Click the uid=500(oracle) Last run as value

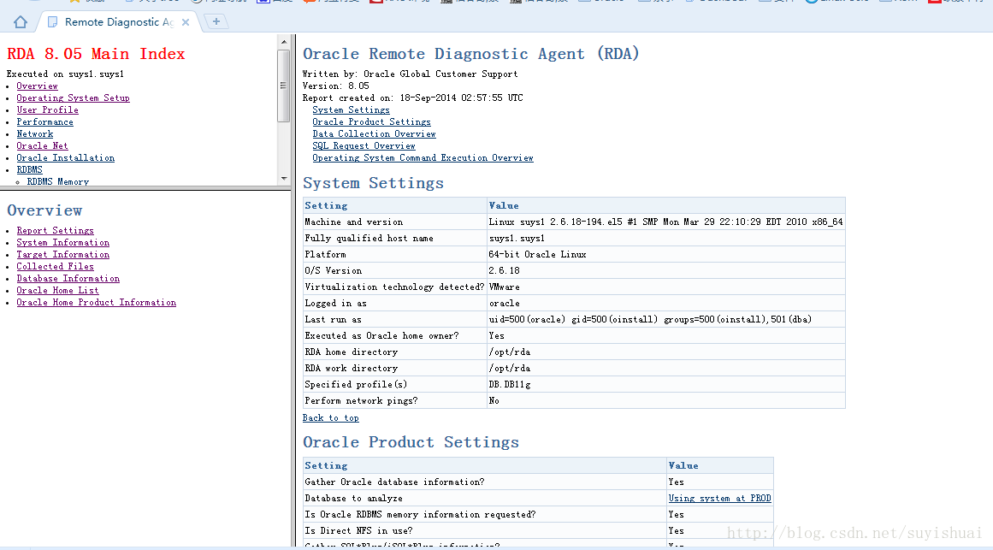tap(650, 319)
